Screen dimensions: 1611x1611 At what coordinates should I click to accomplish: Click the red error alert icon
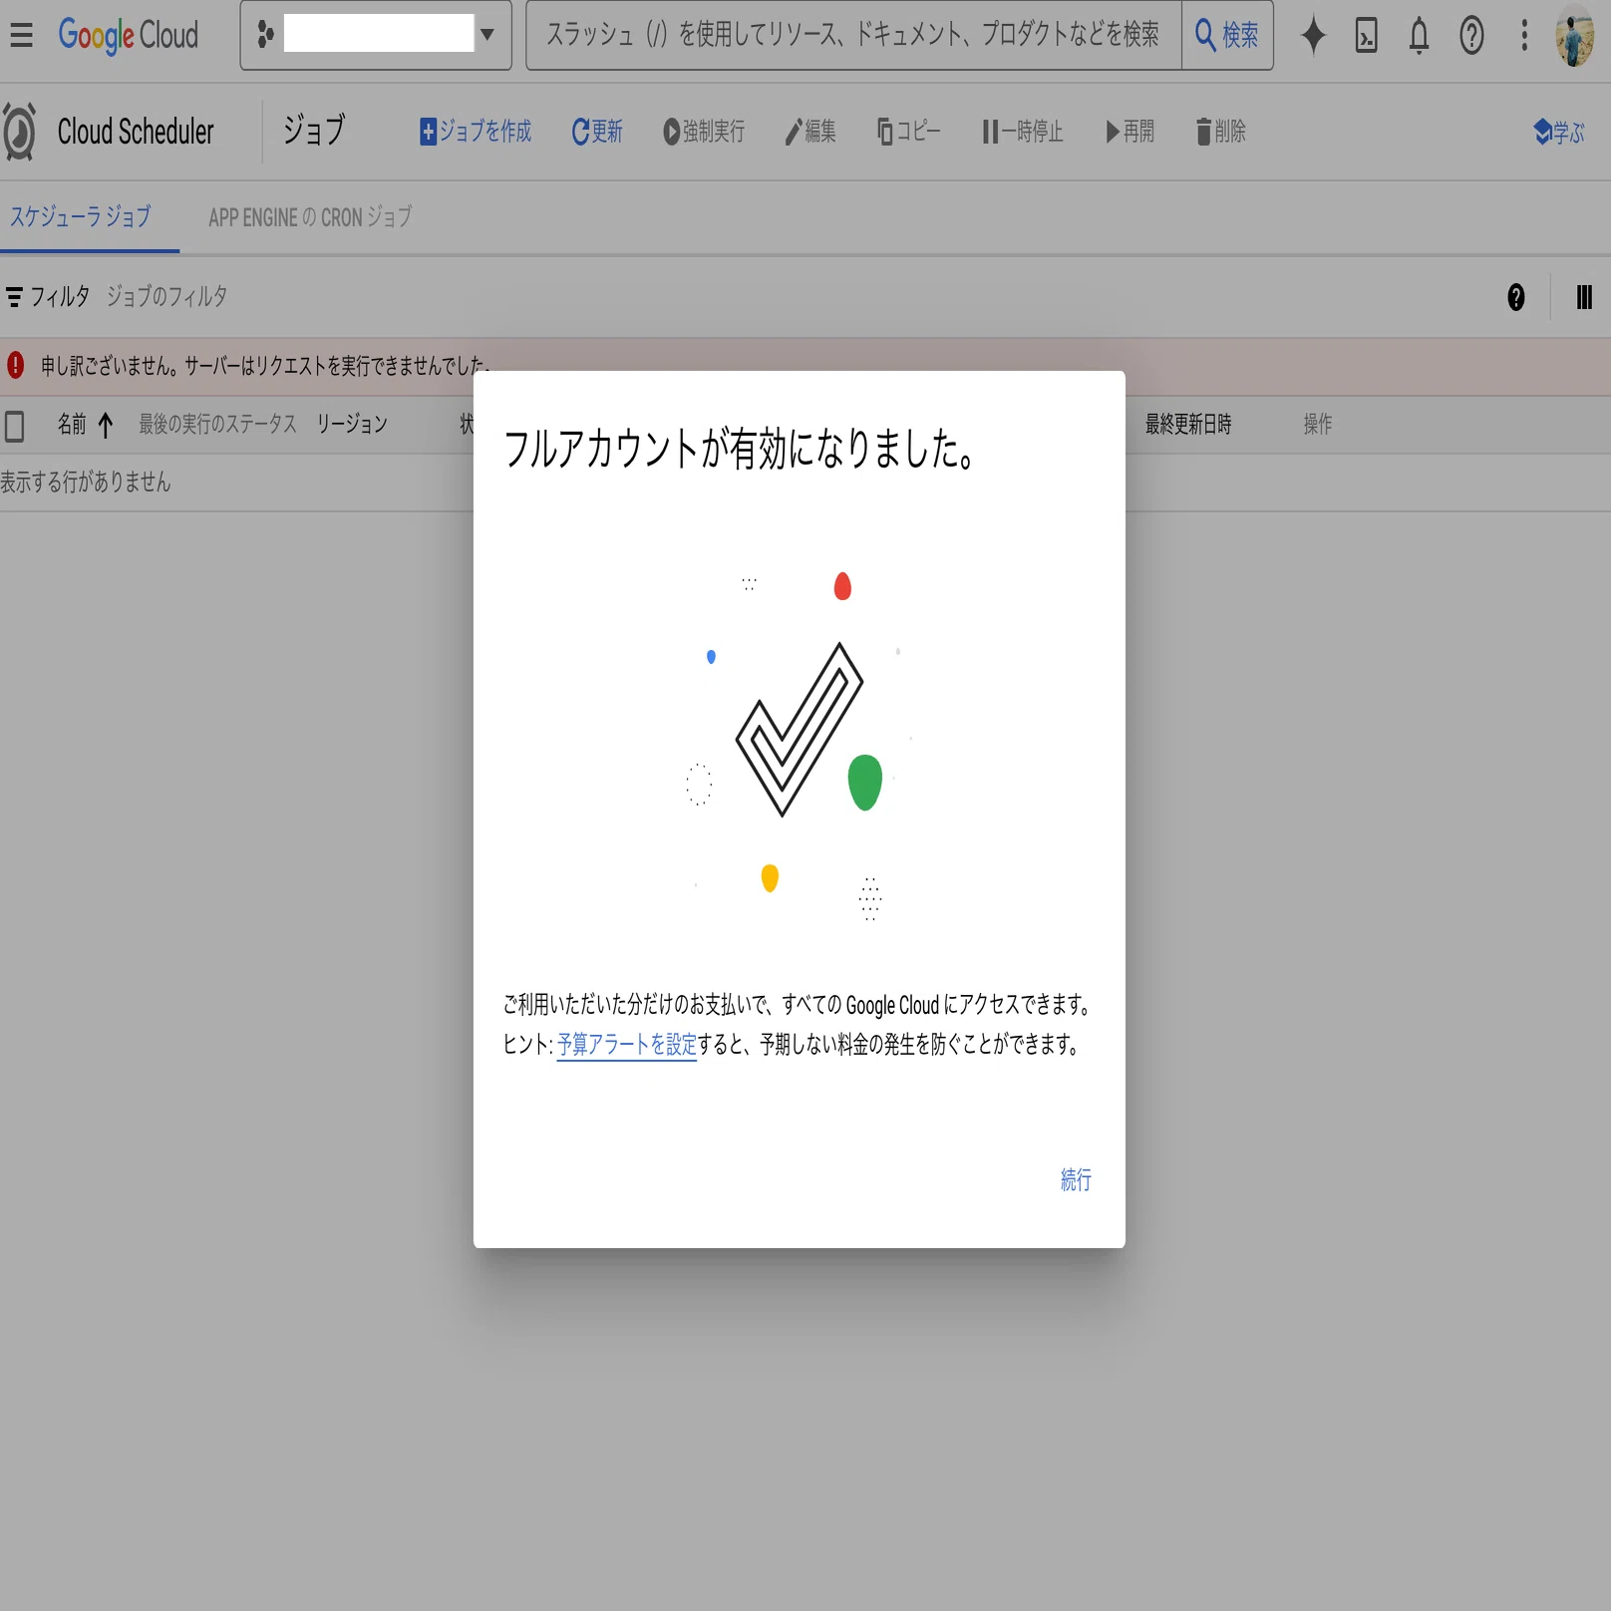coord(15,365)
